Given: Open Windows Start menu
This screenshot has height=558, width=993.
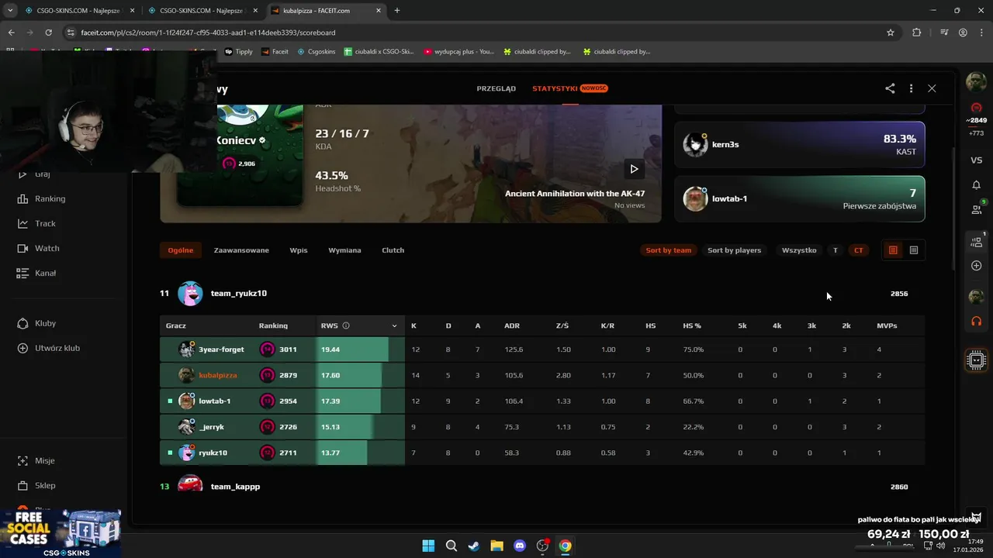Looking at the screenshot, I should pyautogui.click(x=428, y=546).
